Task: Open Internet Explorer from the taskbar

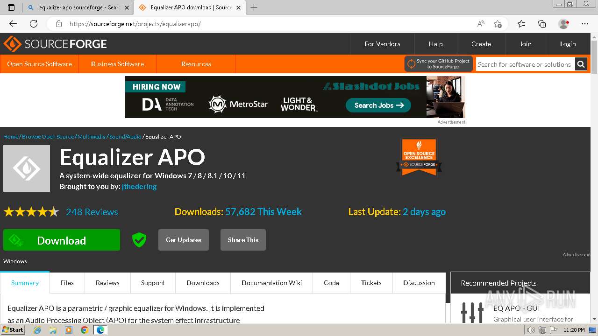Action: (x=37, y=330)
